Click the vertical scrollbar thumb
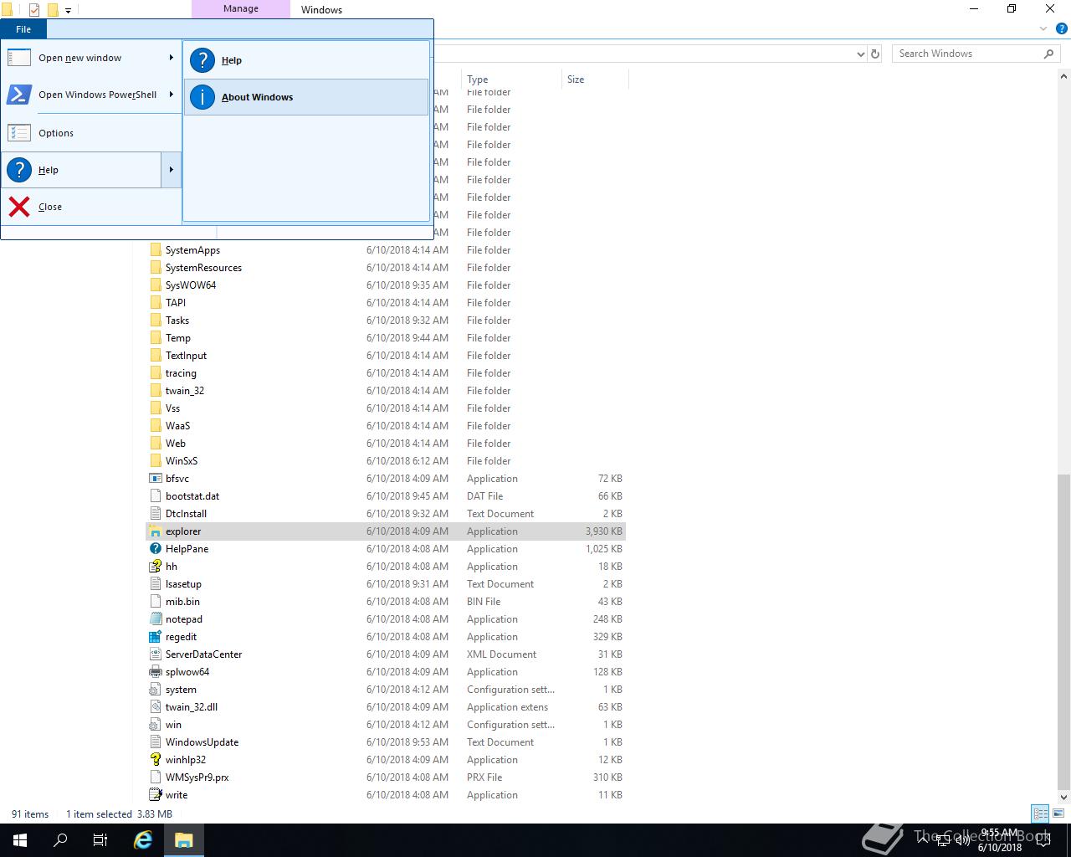 pyautogui.click(x=1063, y=630)
